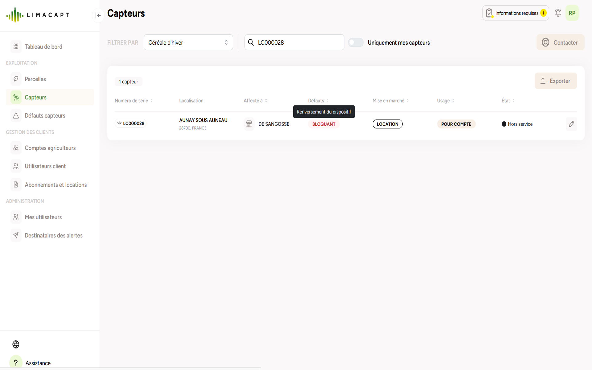Navigate to Abonnements et locations
The height and width of the screenshot is (370, 592).
click(55, 185)
